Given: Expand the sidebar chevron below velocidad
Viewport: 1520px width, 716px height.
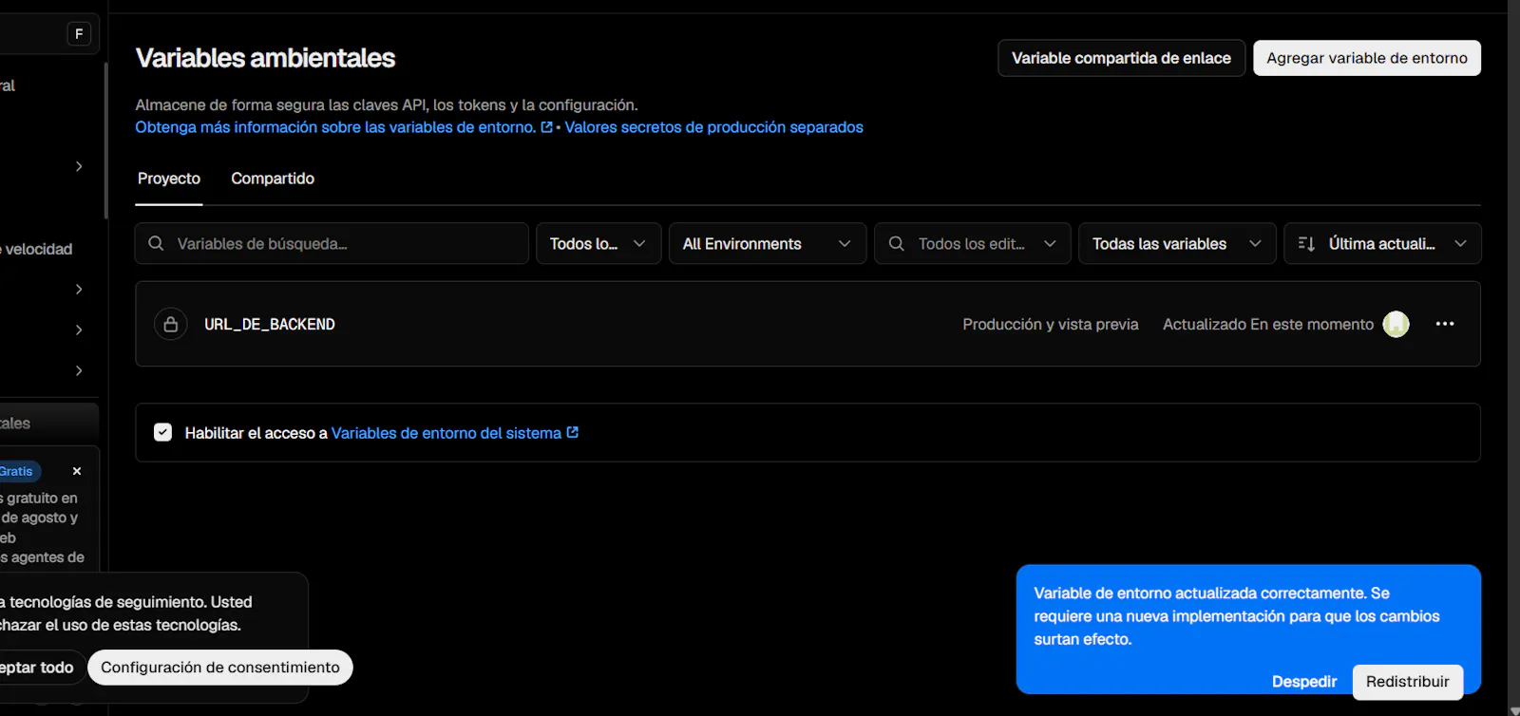Looking at the screenshot, I should (79, 290).
